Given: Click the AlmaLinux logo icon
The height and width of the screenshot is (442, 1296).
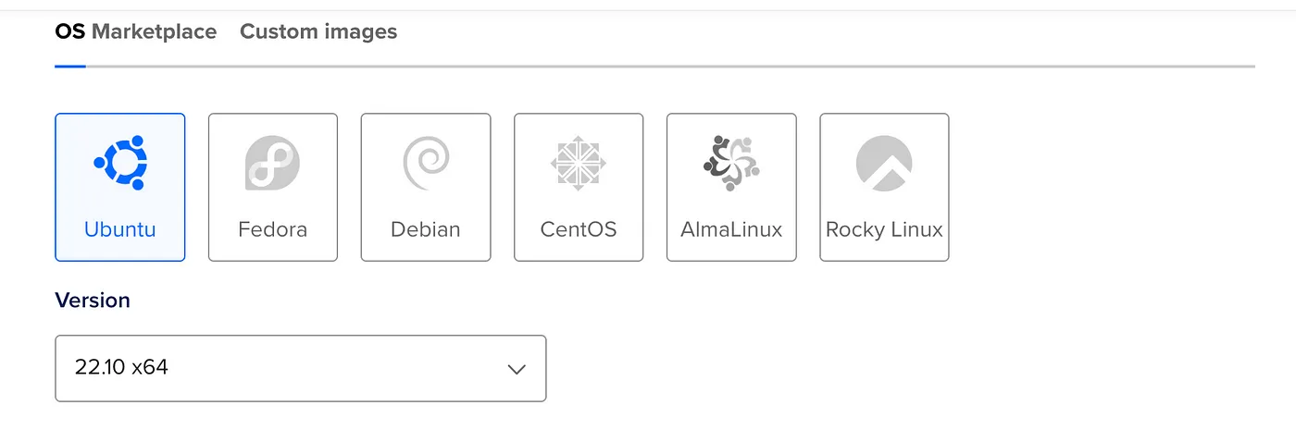Looking at the screenshot, I should coord(731,163).
